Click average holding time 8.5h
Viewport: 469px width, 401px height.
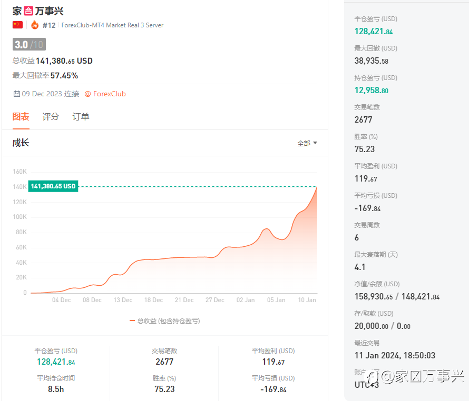[56, 389]
